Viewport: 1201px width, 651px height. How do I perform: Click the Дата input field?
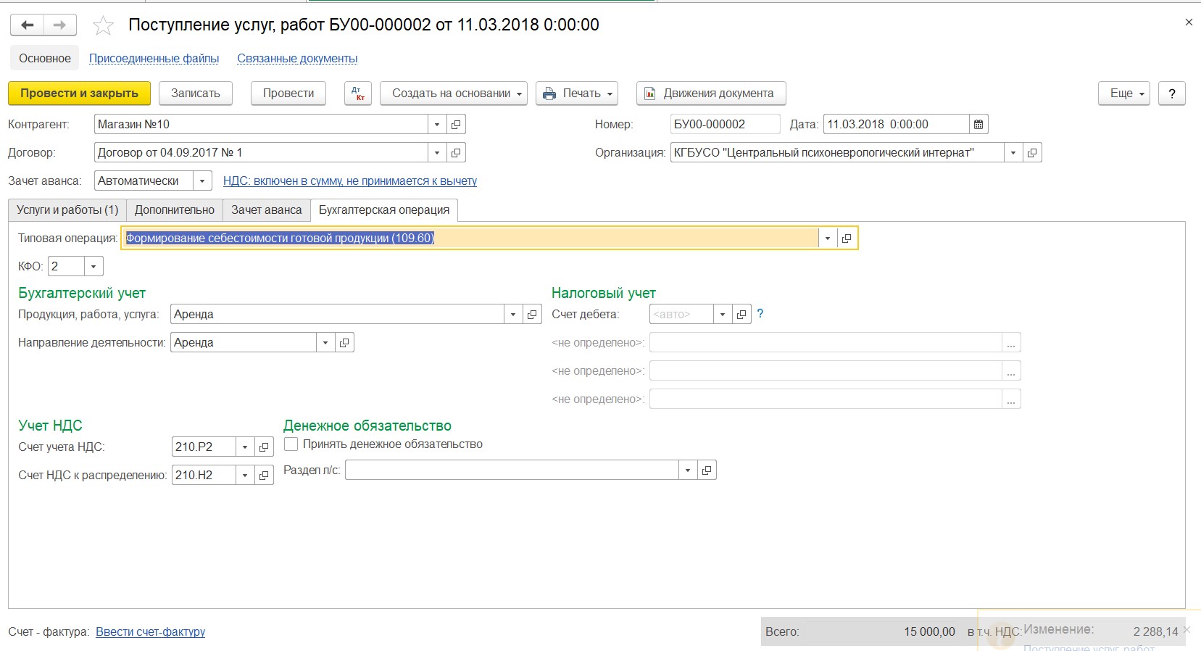897,125
